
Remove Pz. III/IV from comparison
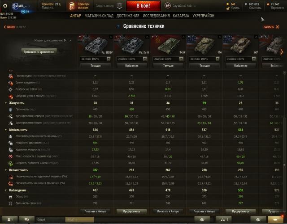111,37
